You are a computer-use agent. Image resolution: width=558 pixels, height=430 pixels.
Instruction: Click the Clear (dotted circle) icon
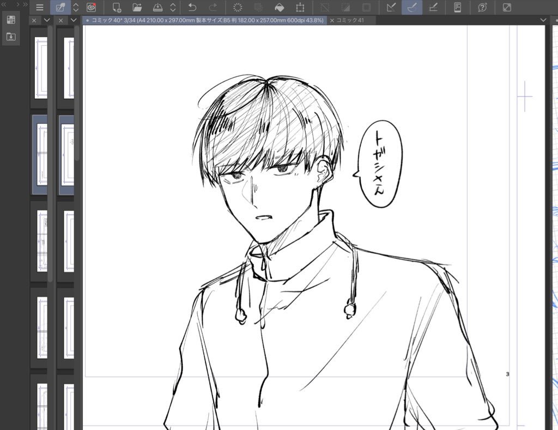pos(238,8)
